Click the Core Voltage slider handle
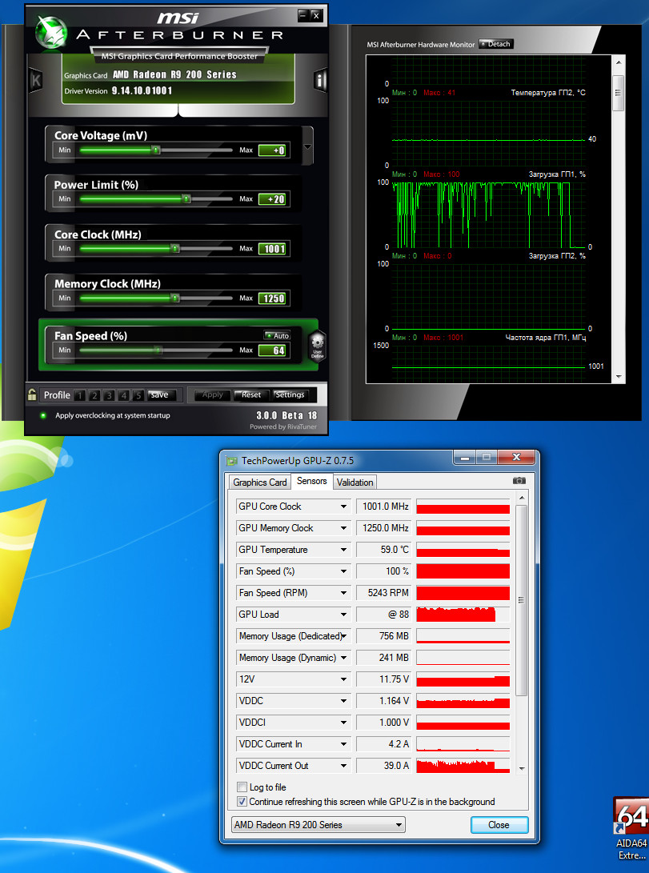Screen dimensions: 649x873 point(156,150)
